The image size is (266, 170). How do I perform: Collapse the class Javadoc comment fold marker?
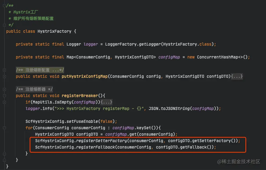click(x=4, y=6)
